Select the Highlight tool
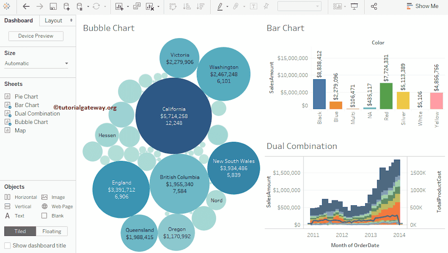The height and width of the screenshot is (253, 448). point(220,6)
